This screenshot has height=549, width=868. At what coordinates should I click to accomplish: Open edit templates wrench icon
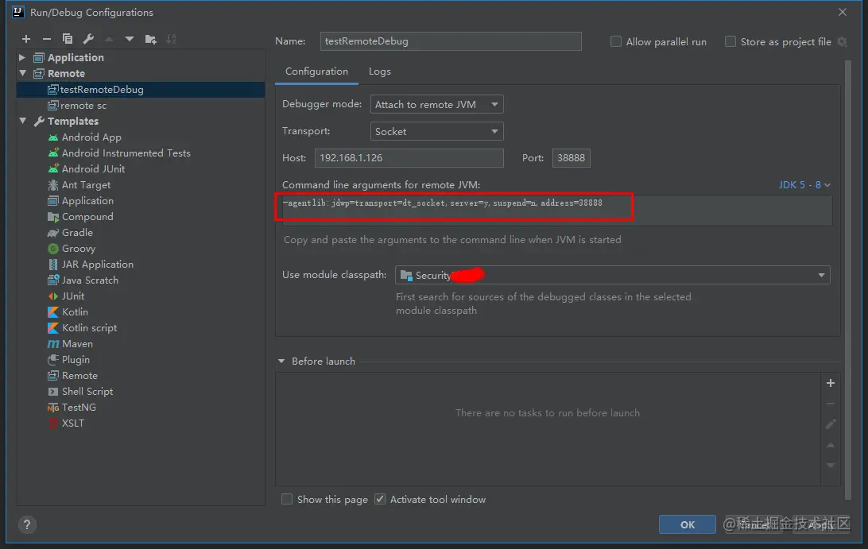pos(88,39)
